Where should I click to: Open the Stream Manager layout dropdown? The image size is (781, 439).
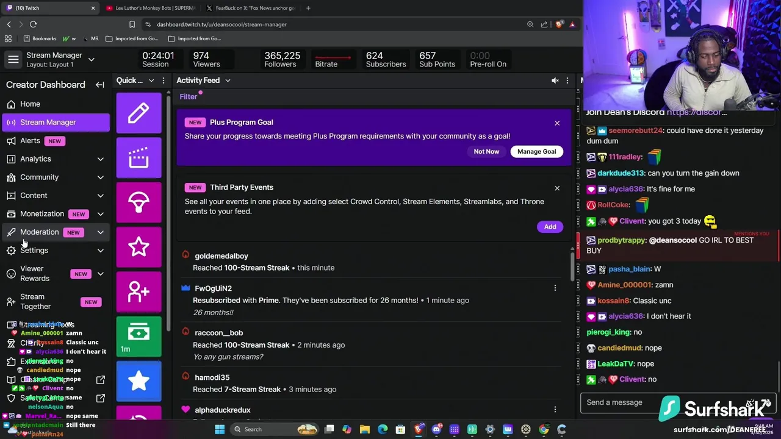[91, 60]
